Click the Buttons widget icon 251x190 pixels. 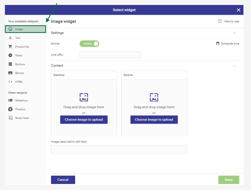(11, 64)
